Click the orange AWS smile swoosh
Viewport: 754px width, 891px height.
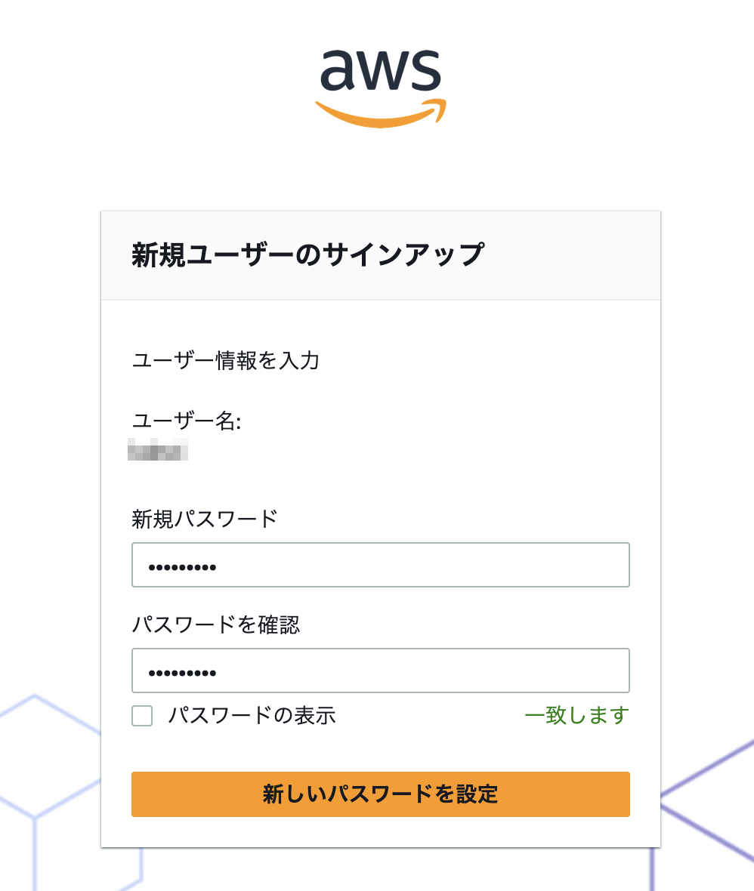click(x=380, y=109)
